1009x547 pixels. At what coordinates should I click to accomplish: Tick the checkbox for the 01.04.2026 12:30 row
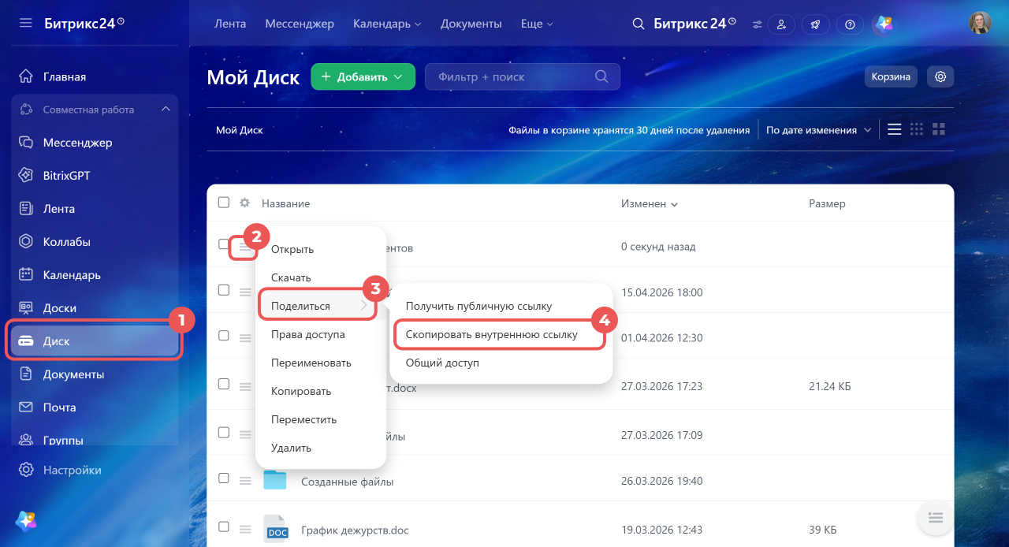coord(224,336)
